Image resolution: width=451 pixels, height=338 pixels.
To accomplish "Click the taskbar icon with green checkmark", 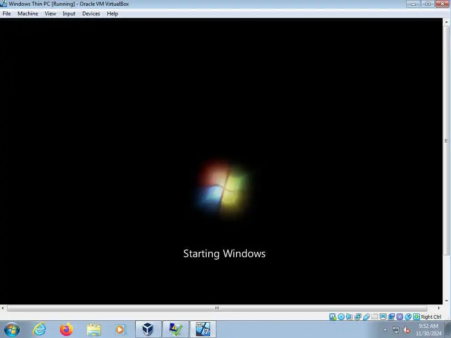I will pos(176,329).
